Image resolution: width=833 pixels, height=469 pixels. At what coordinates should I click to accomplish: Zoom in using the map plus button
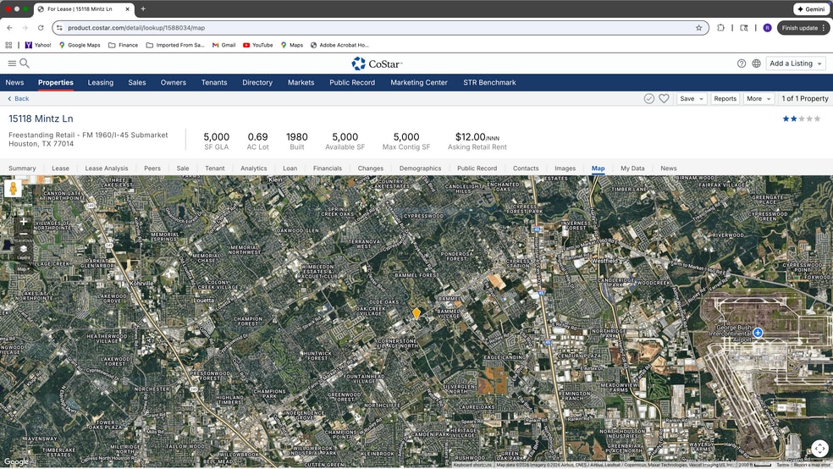23,222
